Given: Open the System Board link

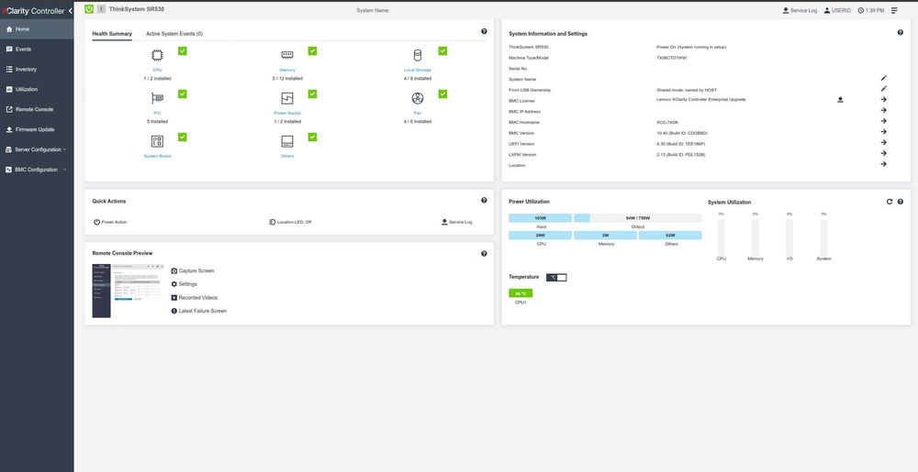Looking at the screenshot, I should pos(158,156).
